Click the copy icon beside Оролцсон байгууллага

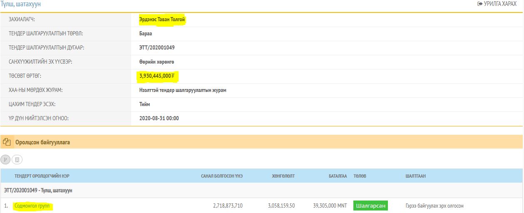(7, 142)
